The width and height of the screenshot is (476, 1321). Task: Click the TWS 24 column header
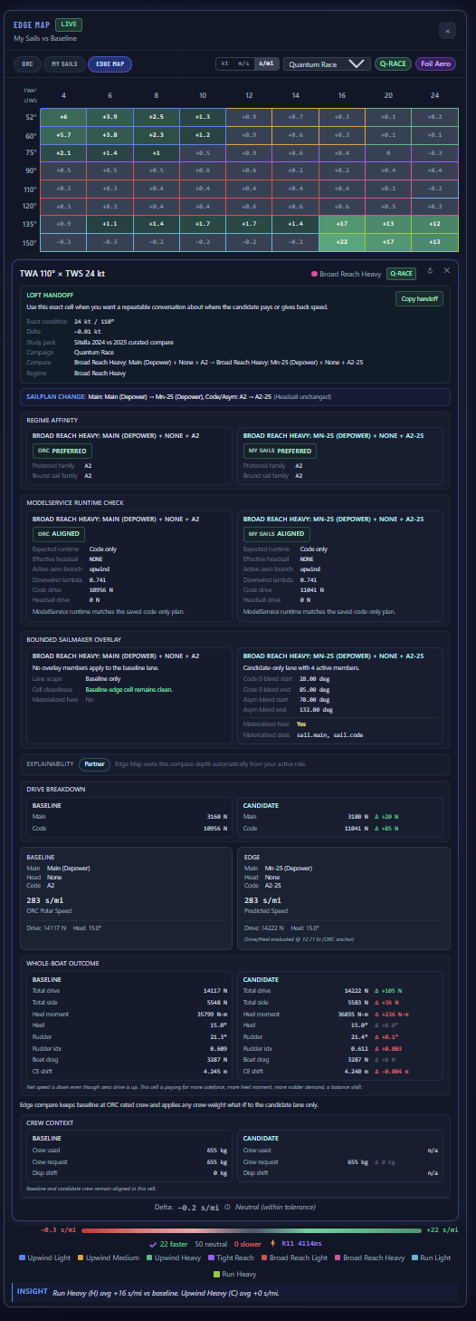click(x=434, y=95)
